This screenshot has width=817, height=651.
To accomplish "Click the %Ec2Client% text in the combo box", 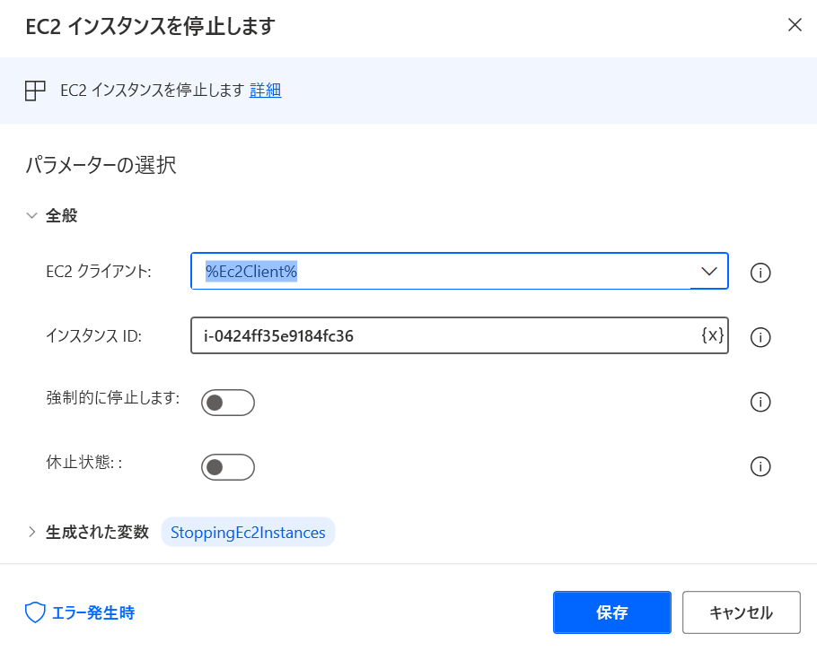I will [x=251, y=271].
